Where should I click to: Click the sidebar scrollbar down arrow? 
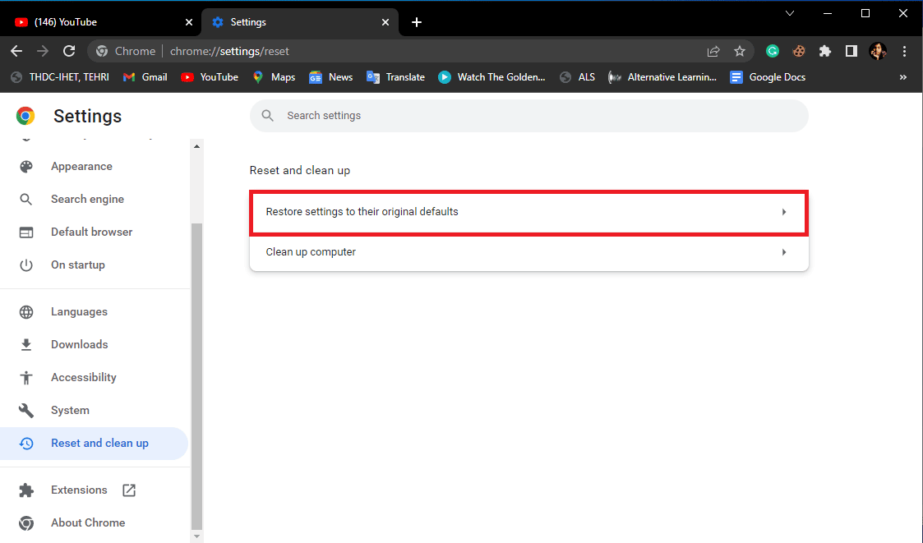196,536
